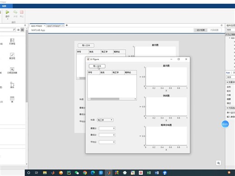
Task: Click the green Run (运行) button
Action: coord(7,12)
